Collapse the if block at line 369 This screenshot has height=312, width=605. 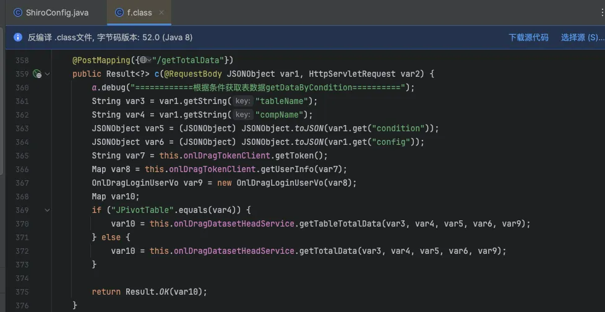48,210
